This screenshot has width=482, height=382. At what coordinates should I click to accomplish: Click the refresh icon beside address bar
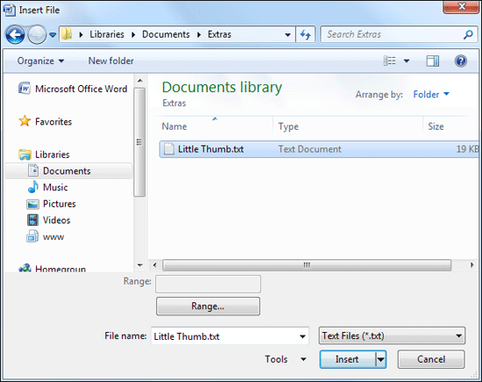coord(306,34)
